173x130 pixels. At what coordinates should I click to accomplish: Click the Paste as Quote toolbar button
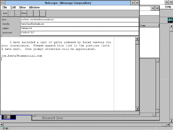pos(18,13)
